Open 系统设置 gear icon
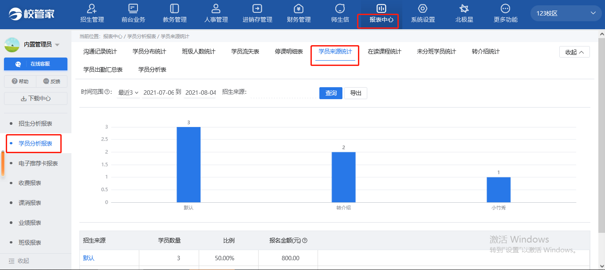 tap(423, 8)
